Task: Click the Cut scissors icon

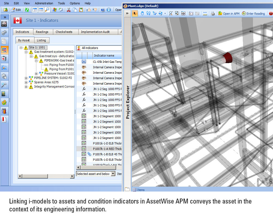Action: click(x=69, y=10)
